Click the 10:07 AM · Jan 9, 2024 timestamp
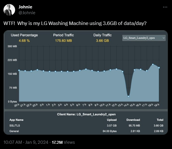The width and height of the screenshot is (172, 149). pyautogui.click(x=26, y=142)
